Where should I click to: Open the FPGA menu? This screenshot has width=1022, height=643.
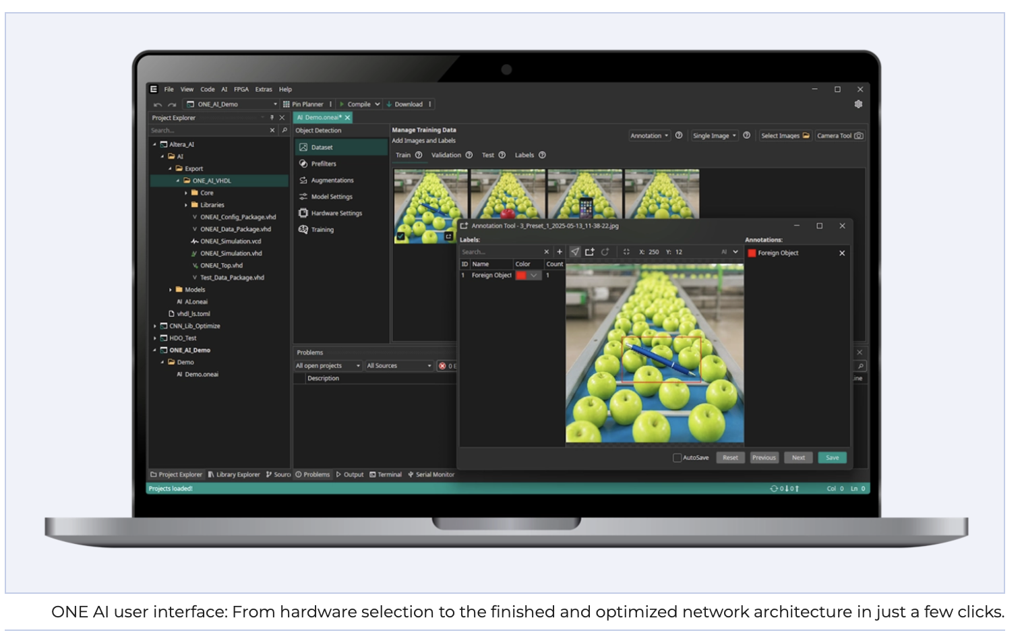241,89
